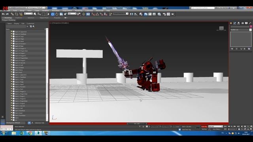Open Excel from the Windows taskbar
Screen dimensions: 253x142
[22, 133]
